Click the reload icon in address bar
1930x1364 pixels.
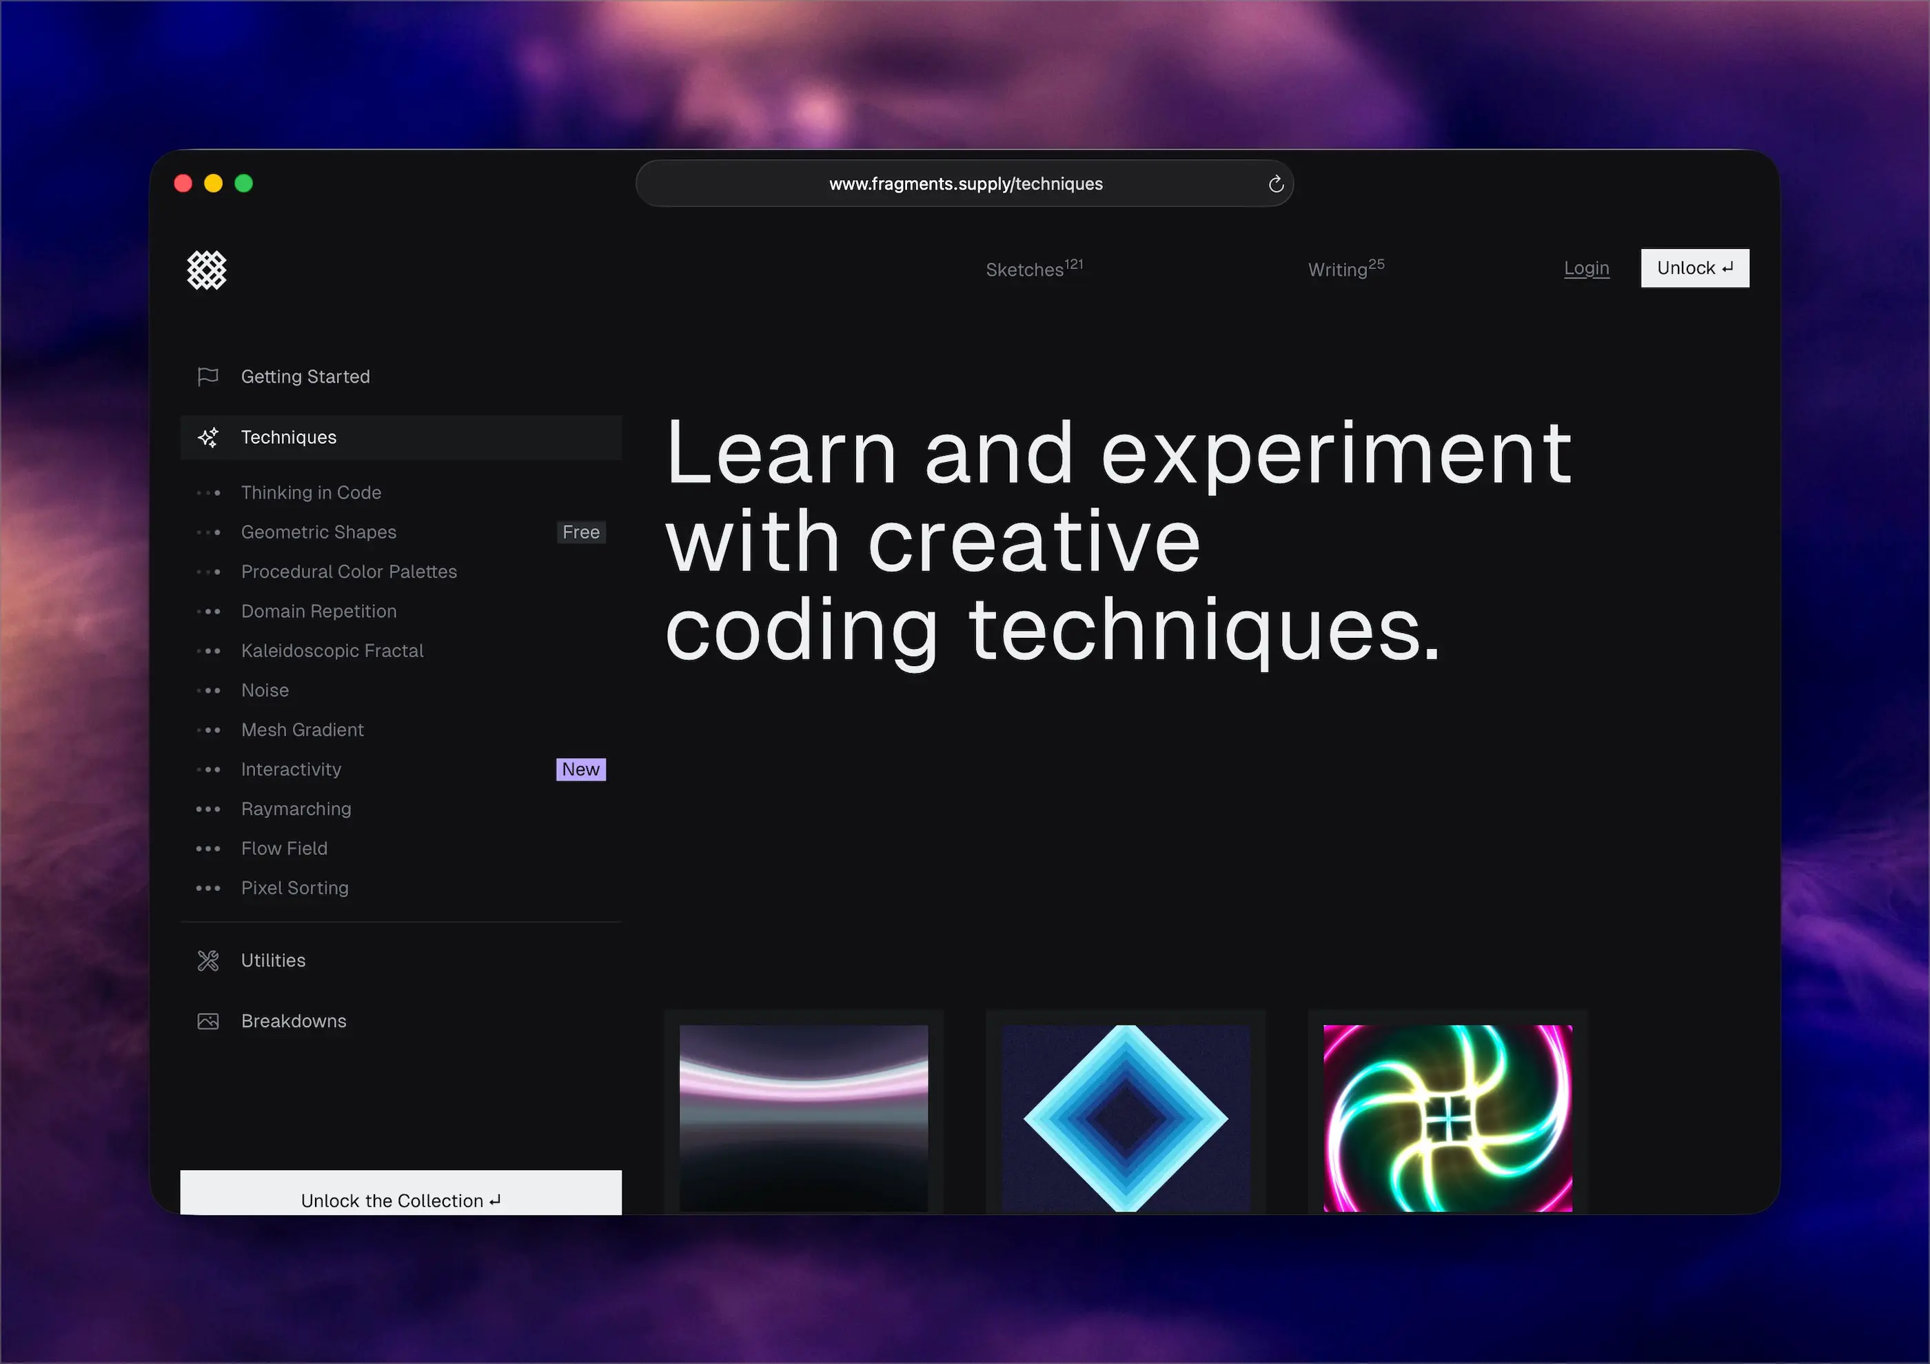(1275, 184)
